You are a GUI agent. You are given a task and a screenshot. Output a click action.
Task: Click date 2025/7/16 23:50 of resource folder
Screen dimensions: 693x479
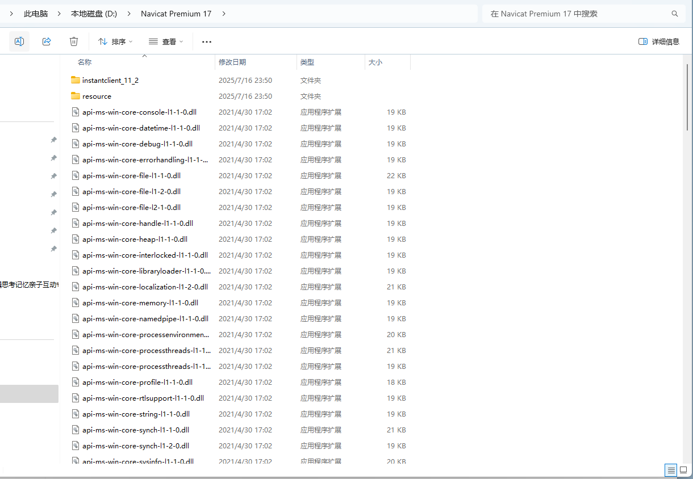click(245, 96)
